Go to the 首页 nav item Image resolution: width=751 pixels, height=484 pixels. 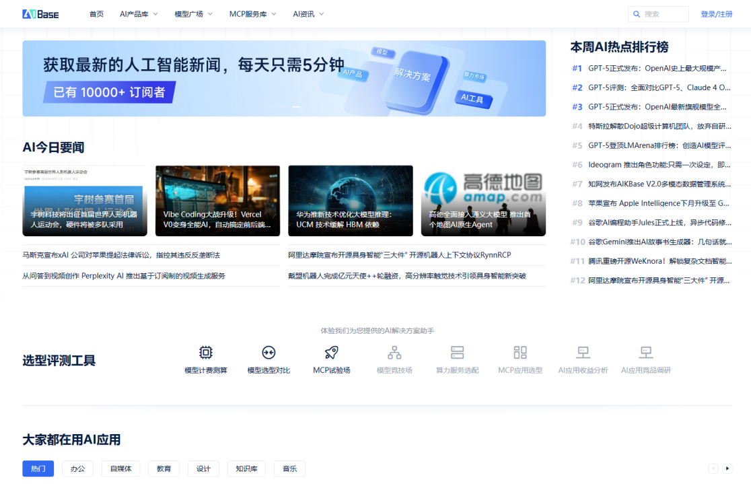tap(96, 14)
